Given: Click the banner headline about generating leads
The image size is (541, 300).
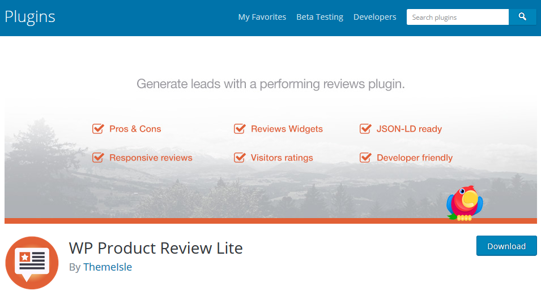Looking at the screenshot, I should pos(271,85).
